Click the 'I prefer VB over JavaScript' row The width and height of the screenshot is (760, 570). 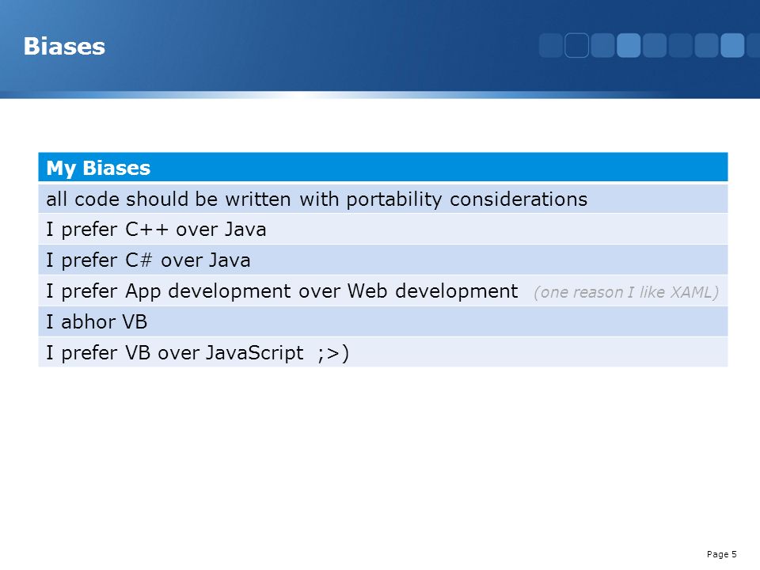(x=383, y=352)
